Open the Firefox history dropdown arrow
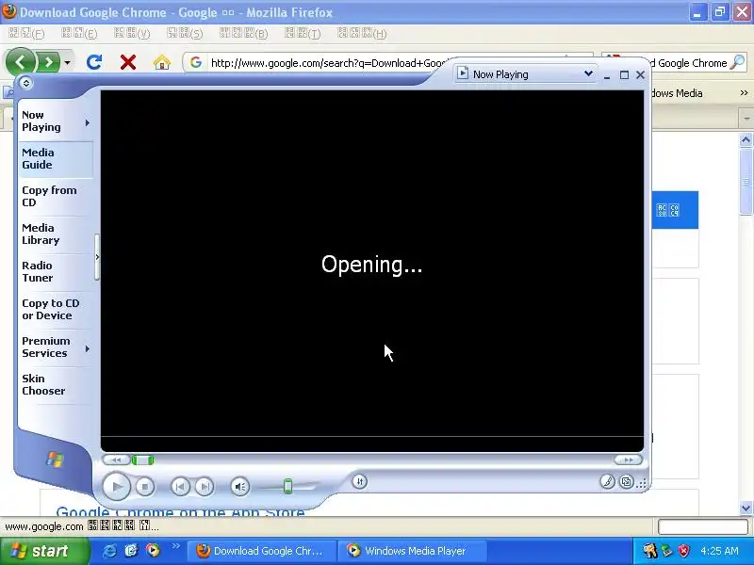The height and width of the screenshot is (565, 754). point(67,62)
